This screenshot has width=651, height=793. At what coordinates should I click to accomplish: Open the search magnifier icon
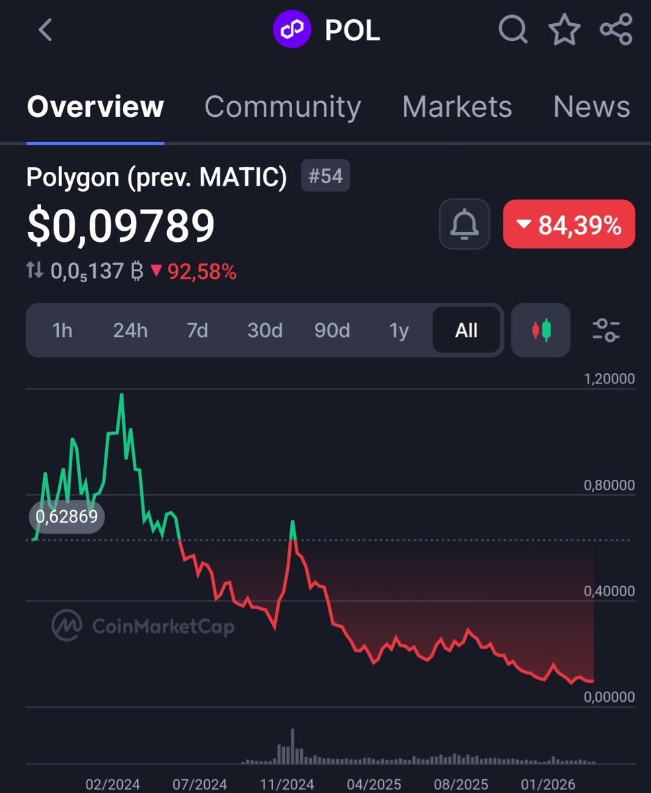pyautogui.click(x=513, y=30)
